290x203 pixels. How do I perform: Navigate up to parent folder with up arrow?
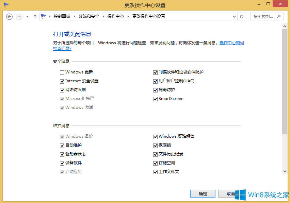click(x=35, y=16)
